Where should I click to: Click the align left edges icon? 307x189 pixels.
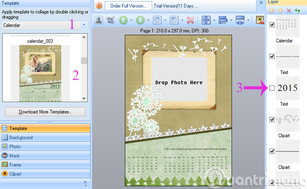[x=223, y=20]
